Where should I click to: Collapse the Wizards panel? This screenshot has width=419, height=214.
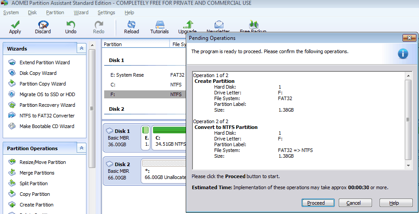pos(82,48)
